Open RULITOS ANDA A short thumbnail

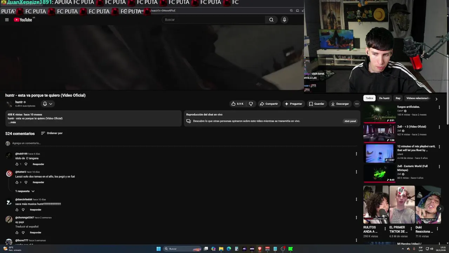tap(376, 205)
